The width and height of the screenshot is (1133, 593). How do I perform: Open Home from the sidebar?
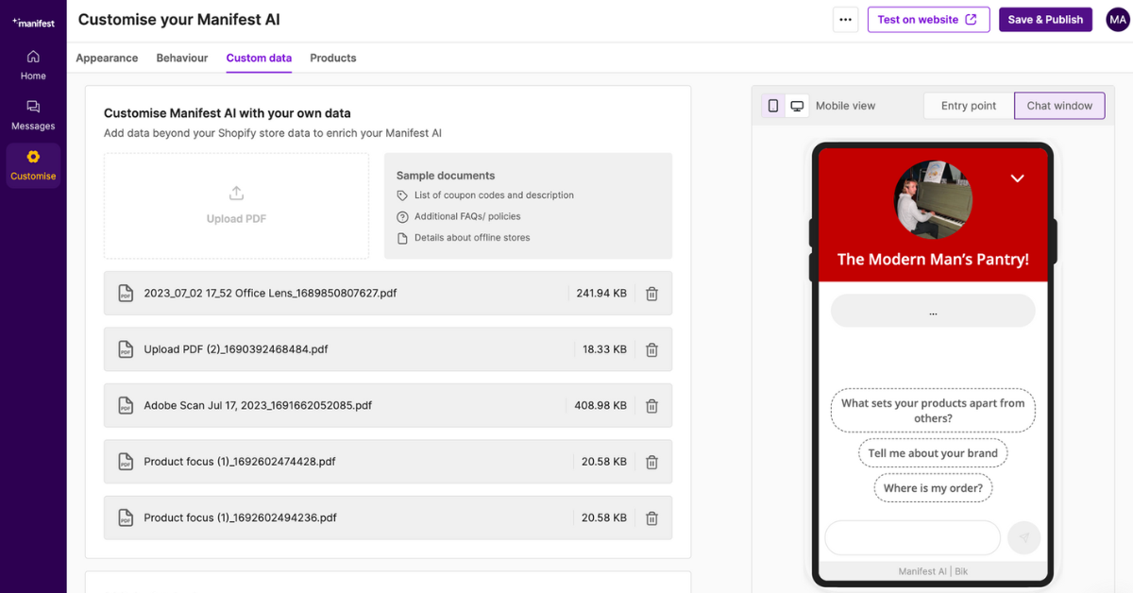[33, 65]
